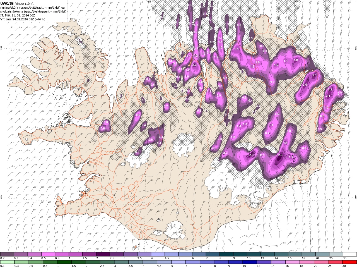Image resolution: width=357 pixels, height=268 pixels.
Task: Click the upper legend swatch labeled 0.3
Action: click(x=21, y=254)
